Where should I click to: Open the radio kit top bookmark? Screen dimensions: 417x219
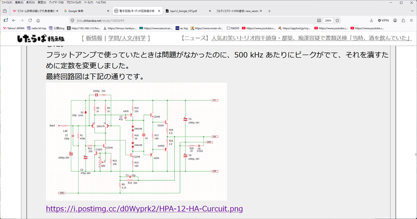36,28
